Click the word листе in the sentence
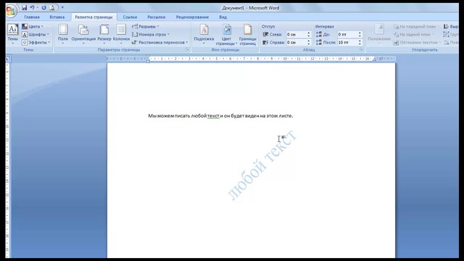 click(286, 116)
